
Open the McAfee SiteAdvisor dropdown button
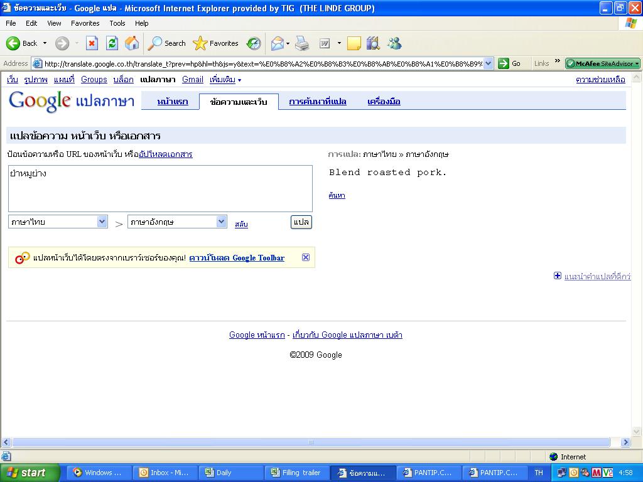click(602, 63)
